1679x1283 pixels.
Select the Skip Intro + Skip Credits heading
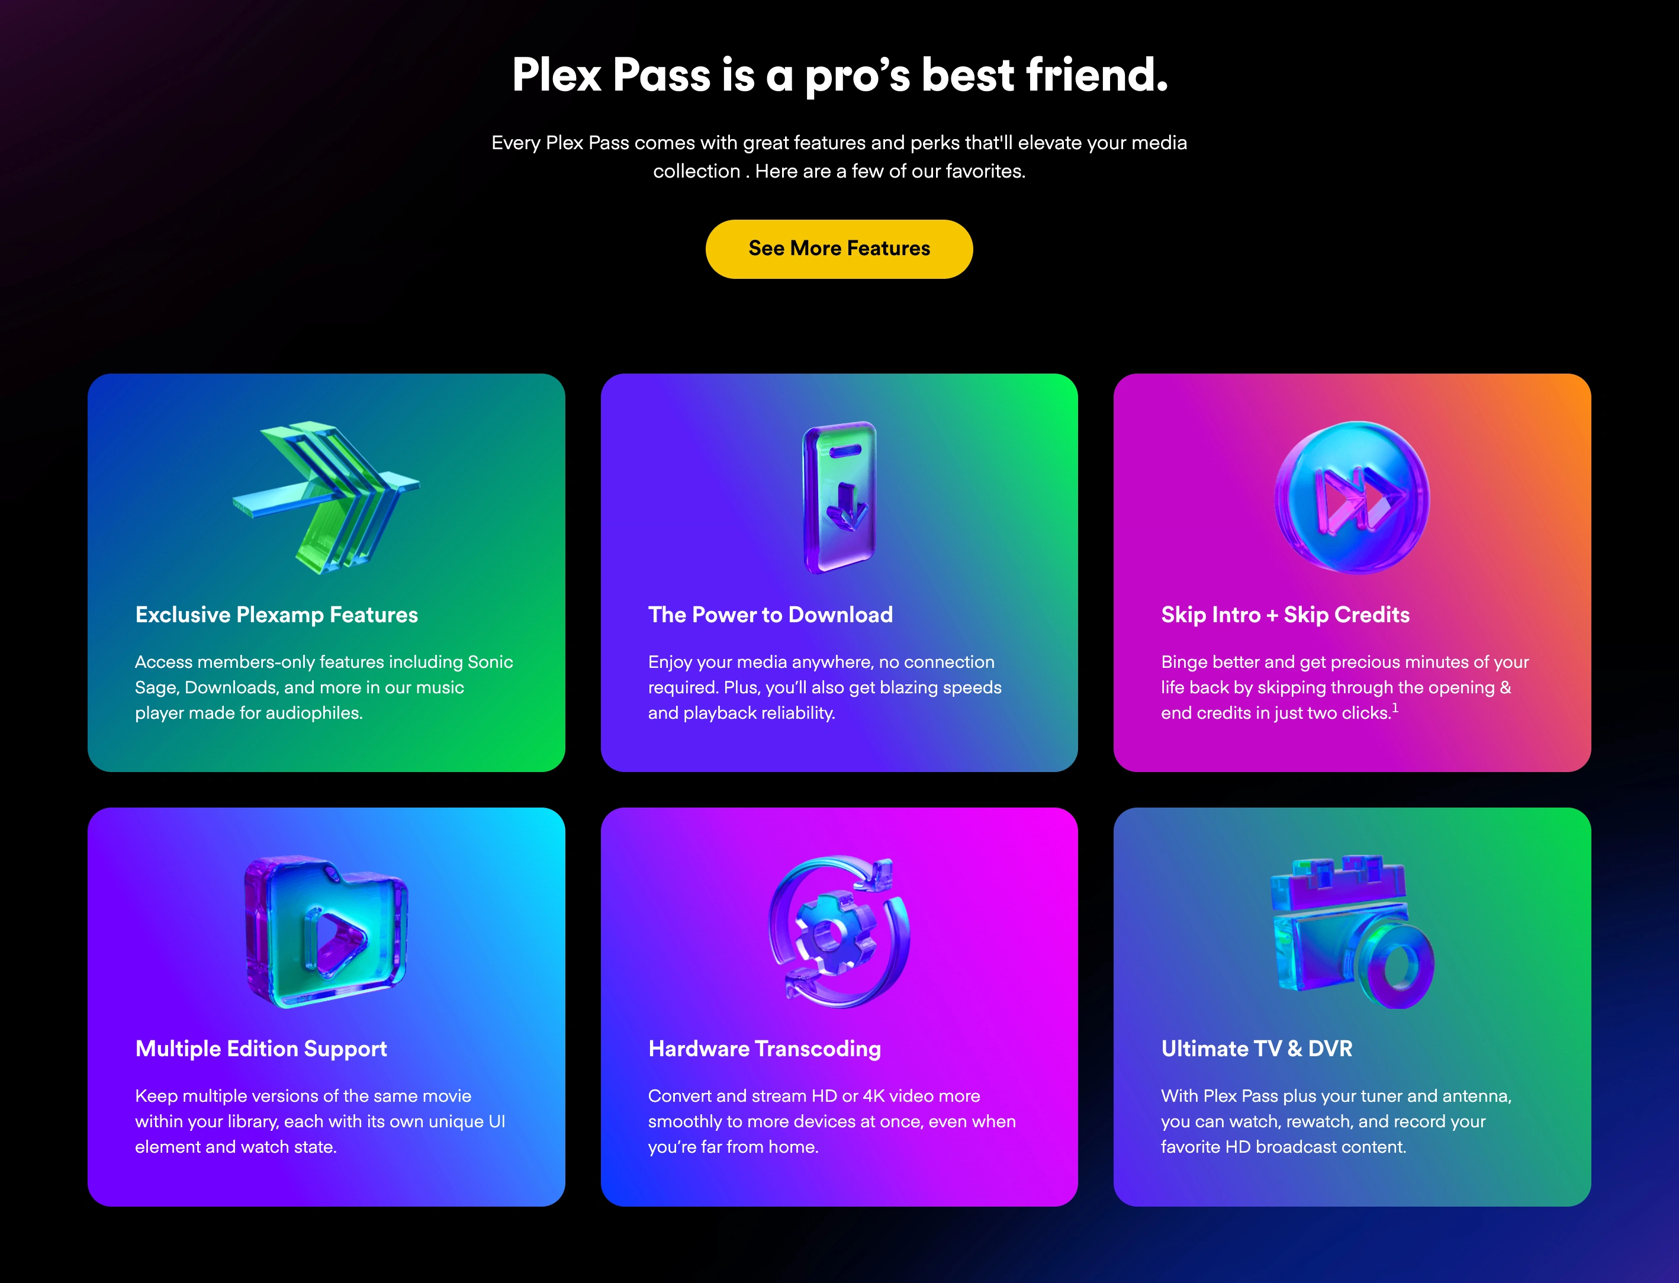[x=1285, y=615]
